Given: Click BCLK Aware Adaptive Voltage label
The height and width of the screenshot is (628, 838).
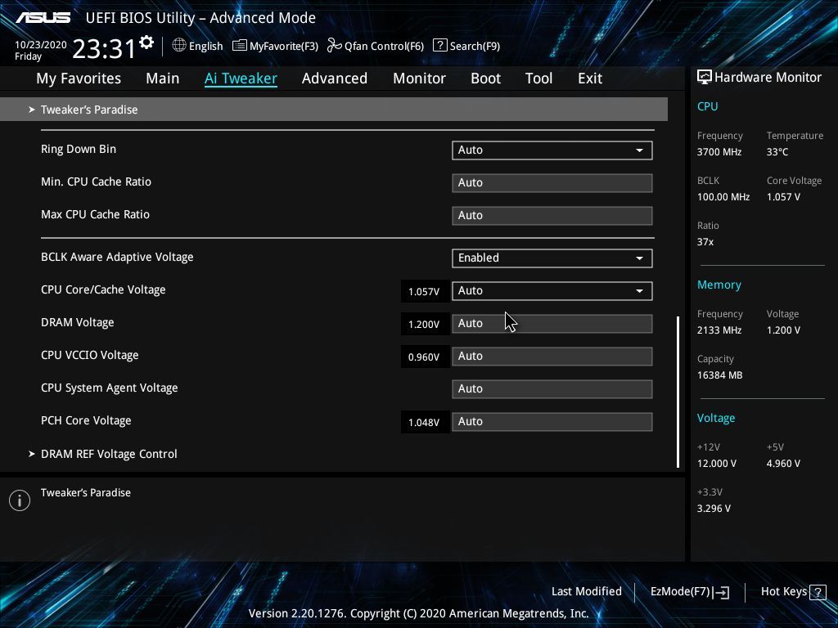Looking at the screenshot, I should pyautogui.click(x=117, y=257).
